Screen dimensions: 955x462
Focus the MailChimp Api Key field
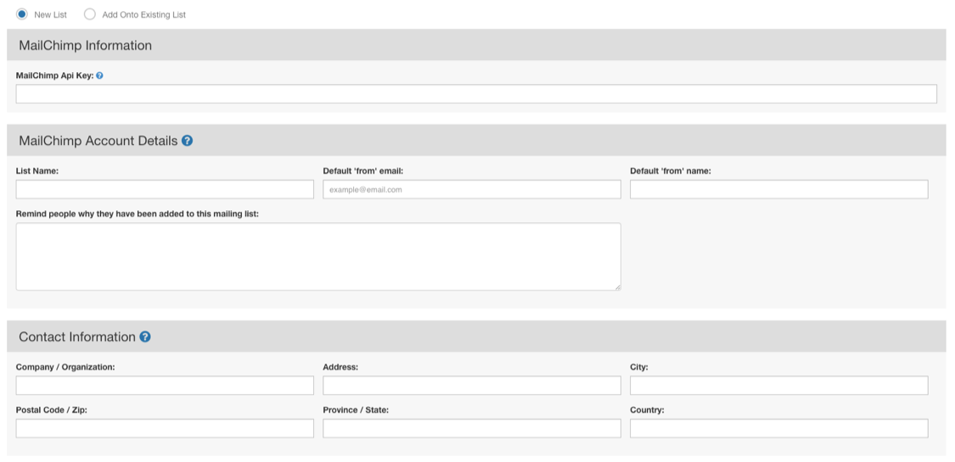(x=476, y=93)
